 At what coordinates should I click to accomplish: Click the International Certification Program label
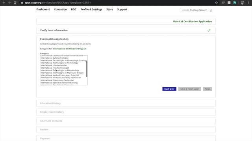(70, 49)
